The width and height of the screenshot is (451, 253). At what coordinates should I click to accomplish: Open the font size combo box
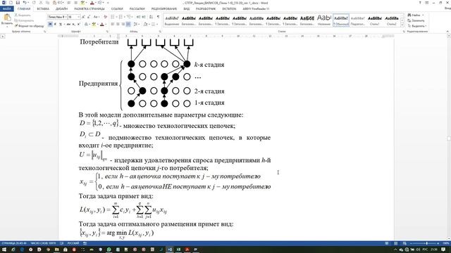(x=73, y=17)
